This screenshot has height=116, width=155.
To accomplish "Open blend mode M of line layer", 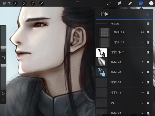I will [x=142, y=103].
